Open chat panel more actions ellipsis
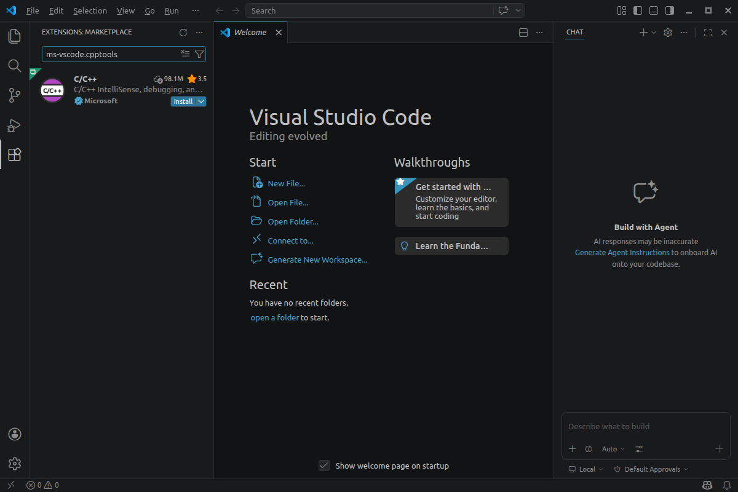The image size is (738, 492). [x=684, y=33]
